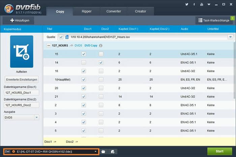Click the DVD5 link after arrow
This screenshot has height=157, width=236.
point(78,45)
